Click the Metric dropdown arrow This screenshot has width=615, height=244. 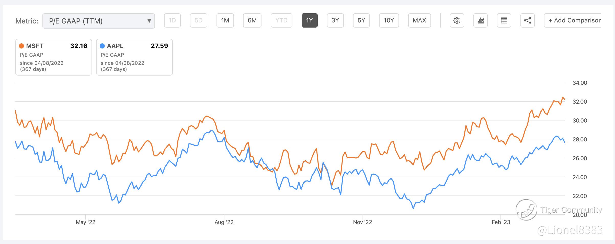tap(149, 21)
